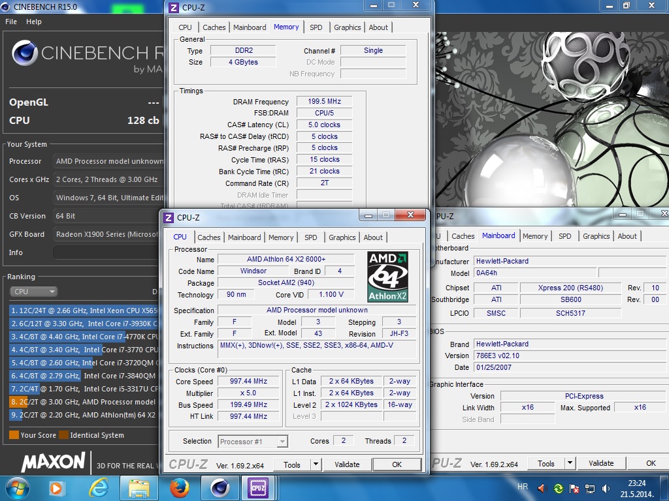This screenshot has width=669, height=501.
Task: Select Memory tab in Mainboard CPU-Z window
Action: [535, 236]
